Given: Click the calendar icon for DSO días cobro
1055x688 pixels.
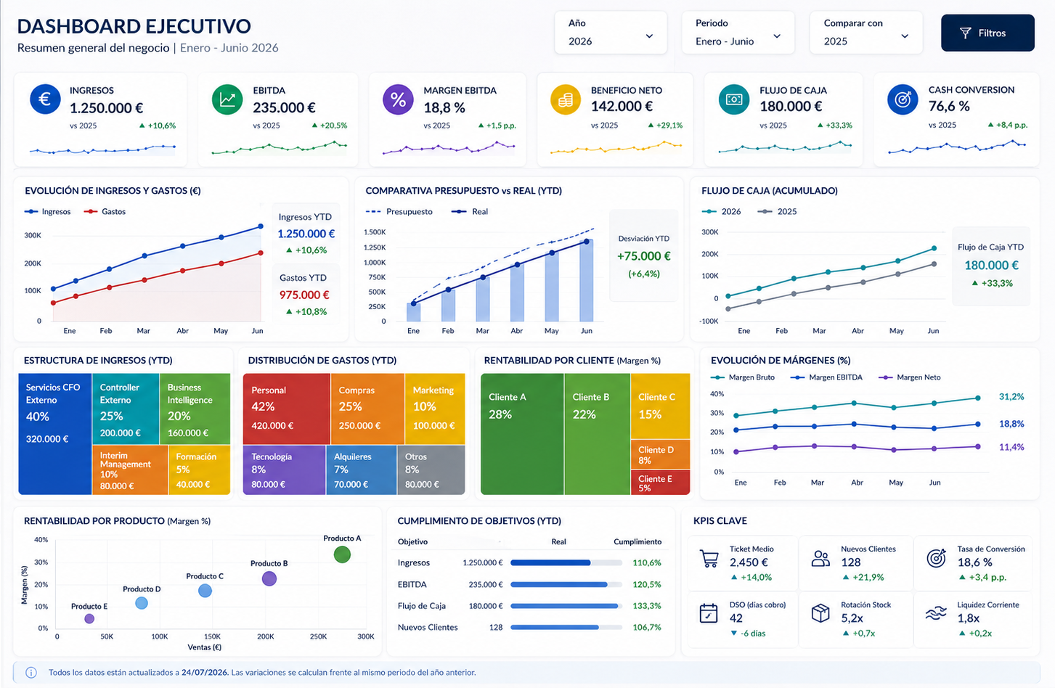Looking at the screenshot, I should [709, 613].
